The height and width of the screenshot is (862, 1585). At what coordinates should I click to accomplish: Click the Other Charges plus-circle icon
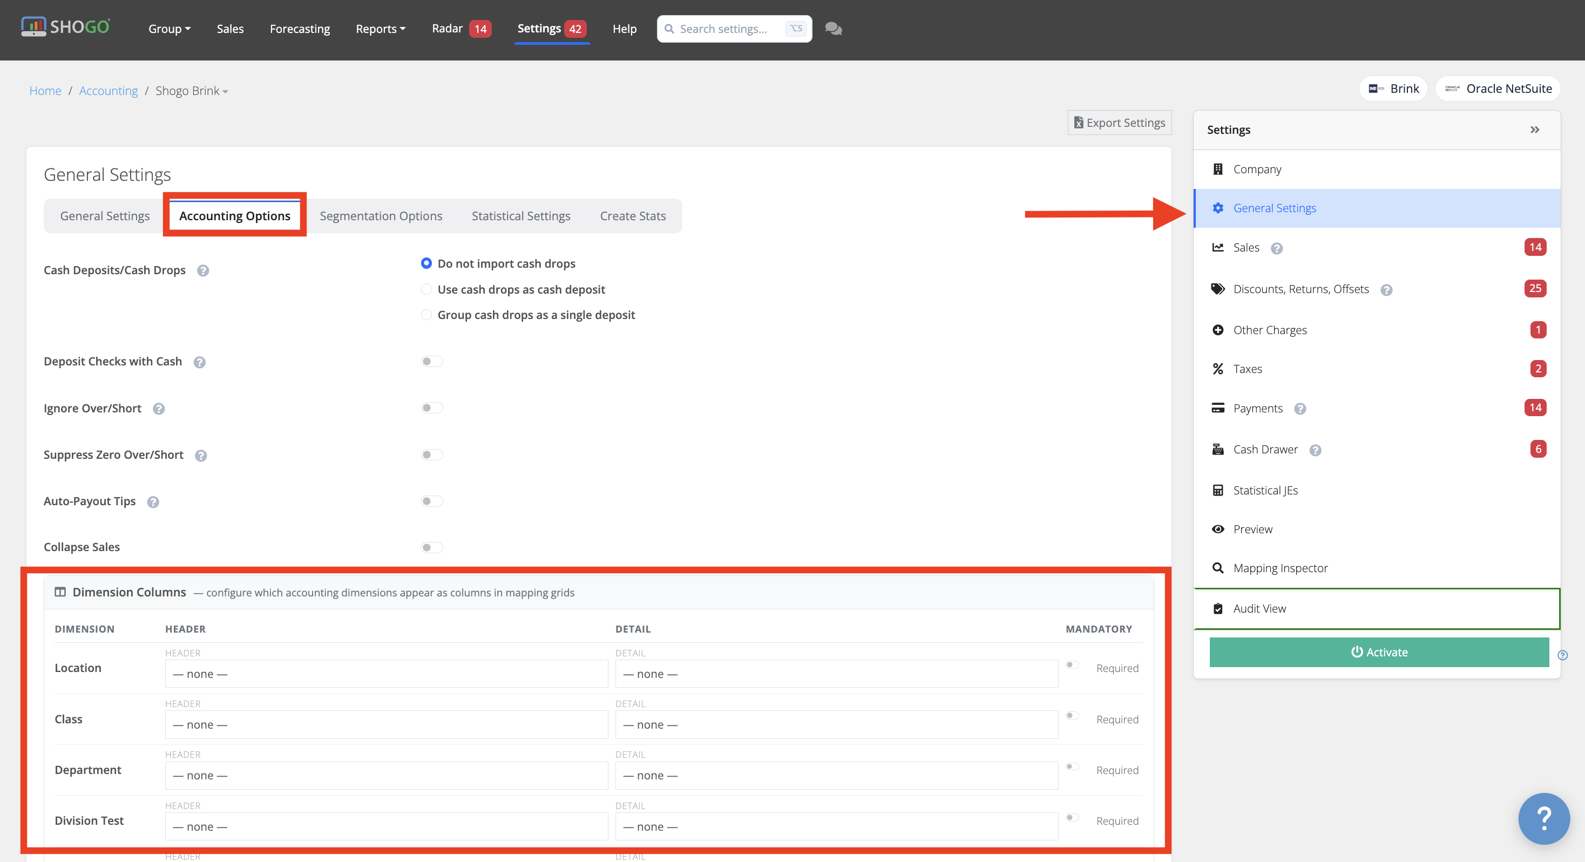point(1218,330)
